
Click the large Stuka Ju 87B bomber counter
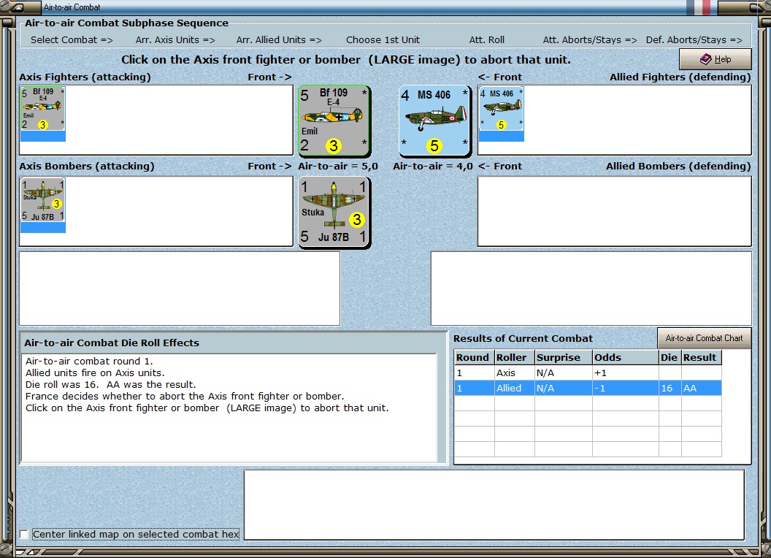334,213
